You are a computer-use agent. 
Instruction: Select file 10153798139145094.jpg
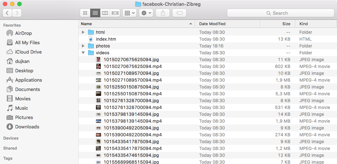pos(207,114)
